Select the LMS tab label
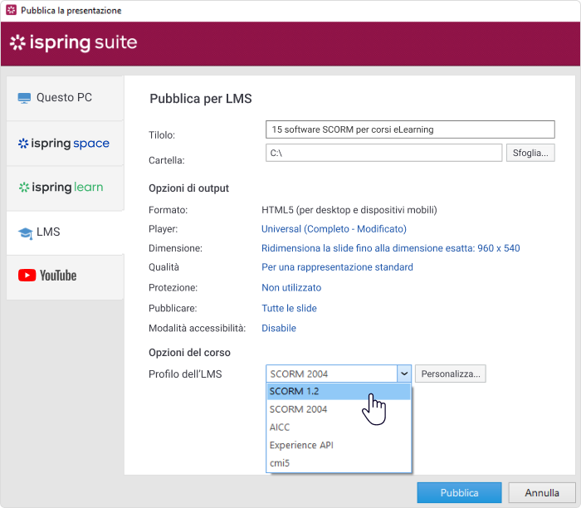 point(48,232)
